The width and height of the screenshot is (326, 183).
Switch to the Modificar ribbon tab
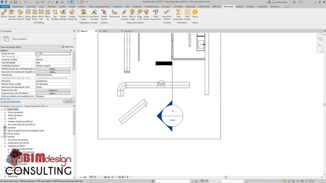[275, 7]
